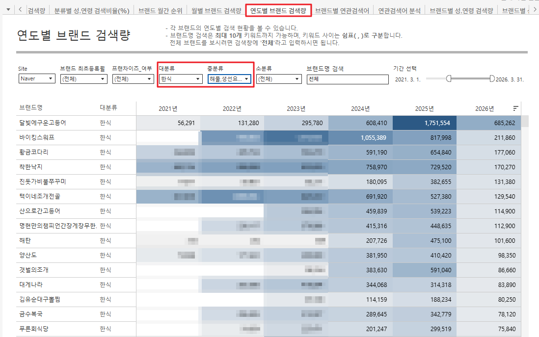This screenshot has height=337, width=539.
Task: Expand the 브랜드 최초등록월 filter dropdown
Action: point(83,79)
